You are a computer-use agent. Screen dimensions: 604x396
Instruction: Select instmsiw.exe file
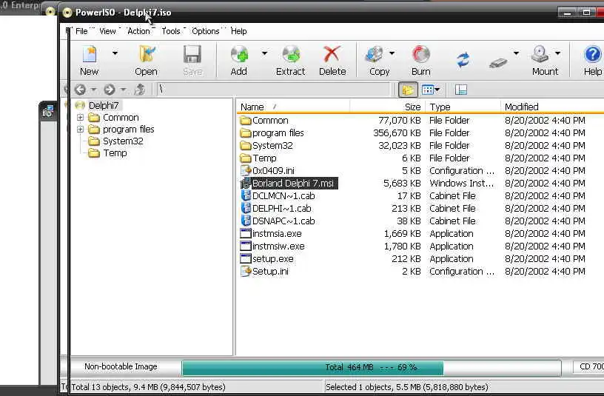(278, 246)
